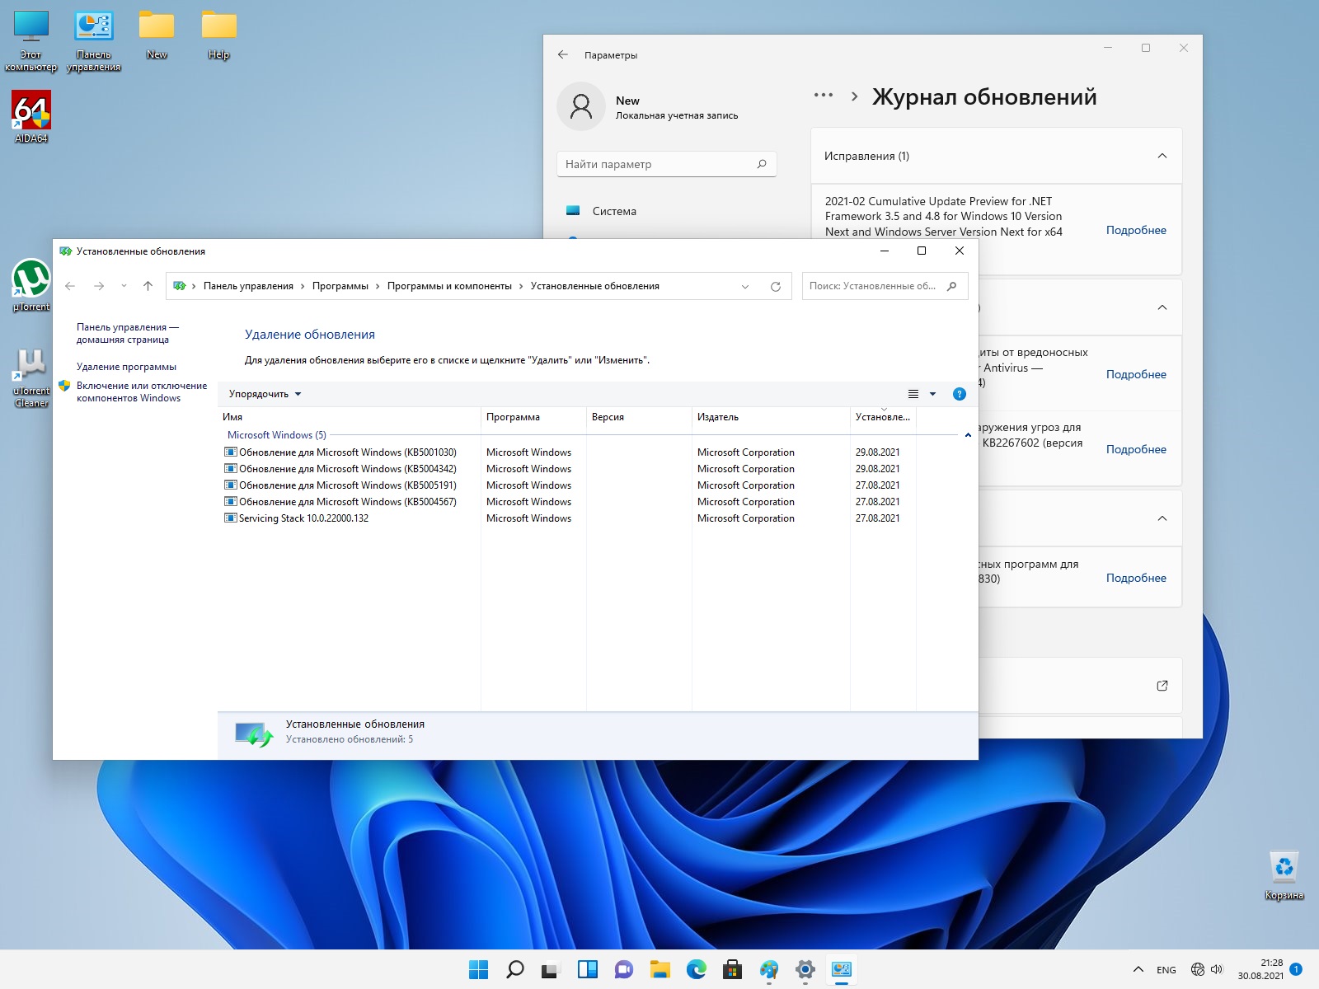
Task: Open Панель управления домашняя страница link
Action: pyautogui.click(x=128, y=333)
